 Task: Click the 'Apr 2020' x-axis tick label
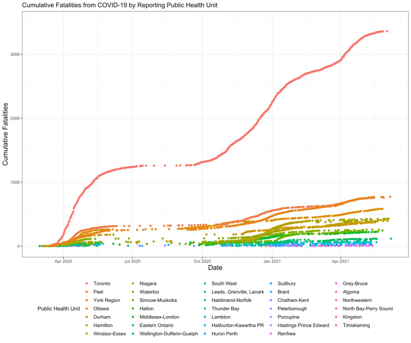pos(63,261)
